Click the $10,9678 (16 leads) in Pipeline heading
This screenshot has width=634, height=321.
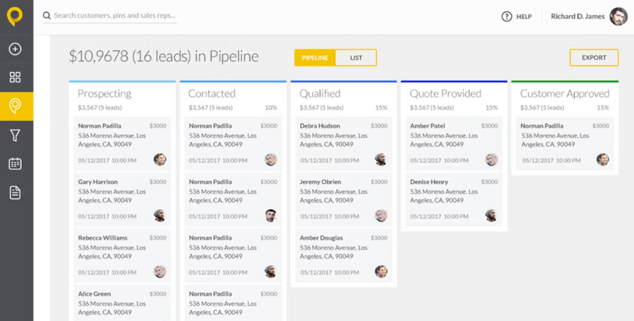(164, 57)
